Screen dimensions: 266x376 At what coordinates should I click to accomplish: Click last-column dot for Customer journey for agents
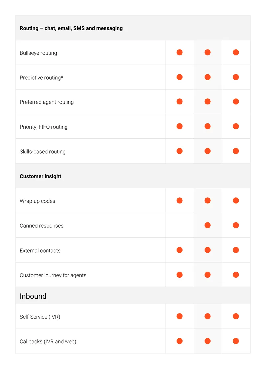tap(236, 275)
